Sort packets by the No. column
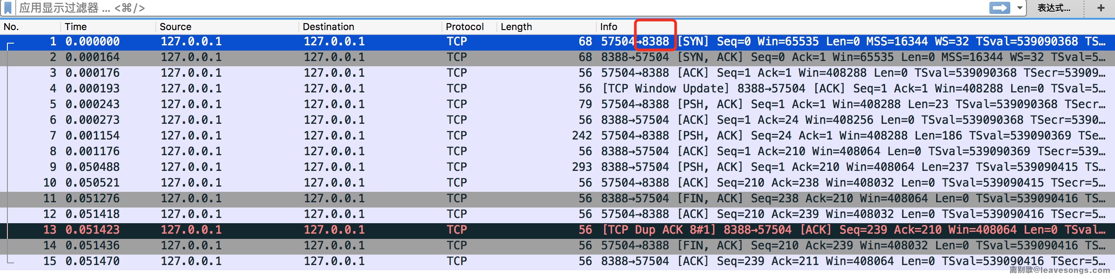The height and width of the screenshot is (279, 1115). coord(11,27)
